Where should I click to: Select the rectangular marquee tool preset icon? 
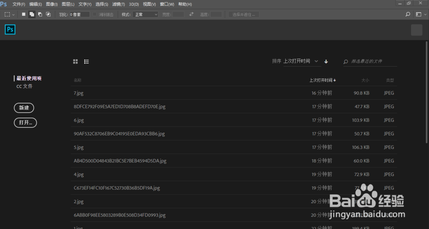7,15
